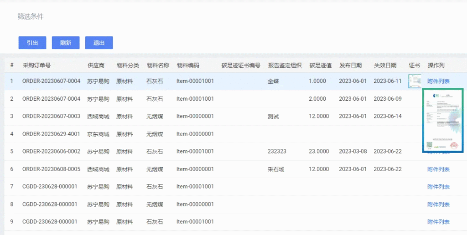The height and width of the screenshot is (235, 467).
Task: Open 附件列表 link for row 1
Action: click(438, 82)
